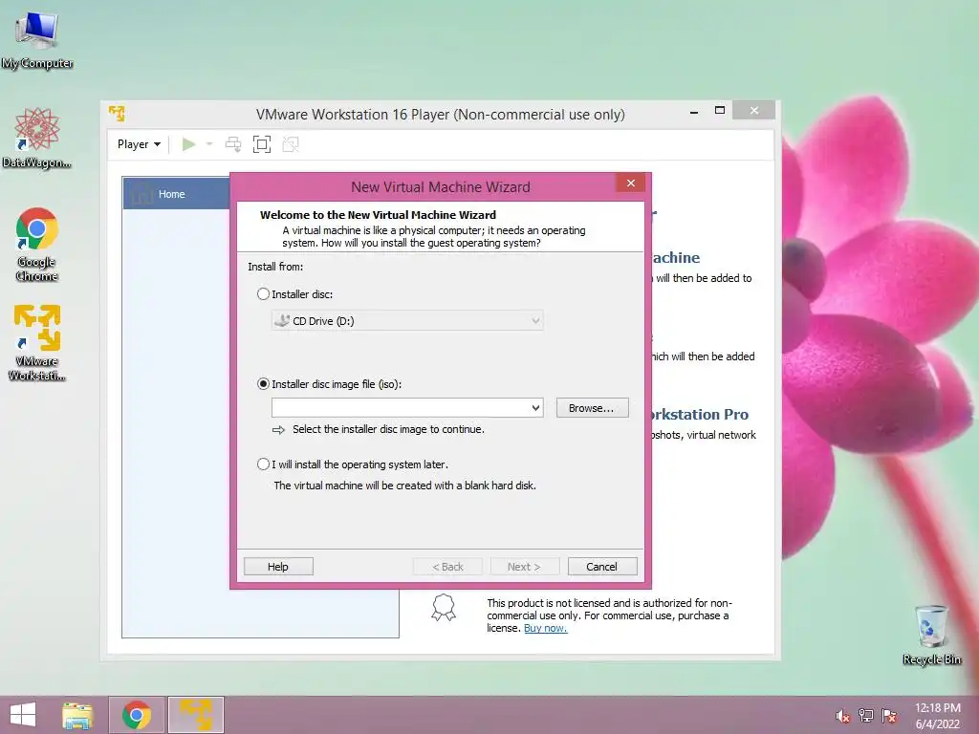Screen dimensions: 979x734
Task: Open the DataWagon desktop shortcut
Action: [x=37, y=138]
